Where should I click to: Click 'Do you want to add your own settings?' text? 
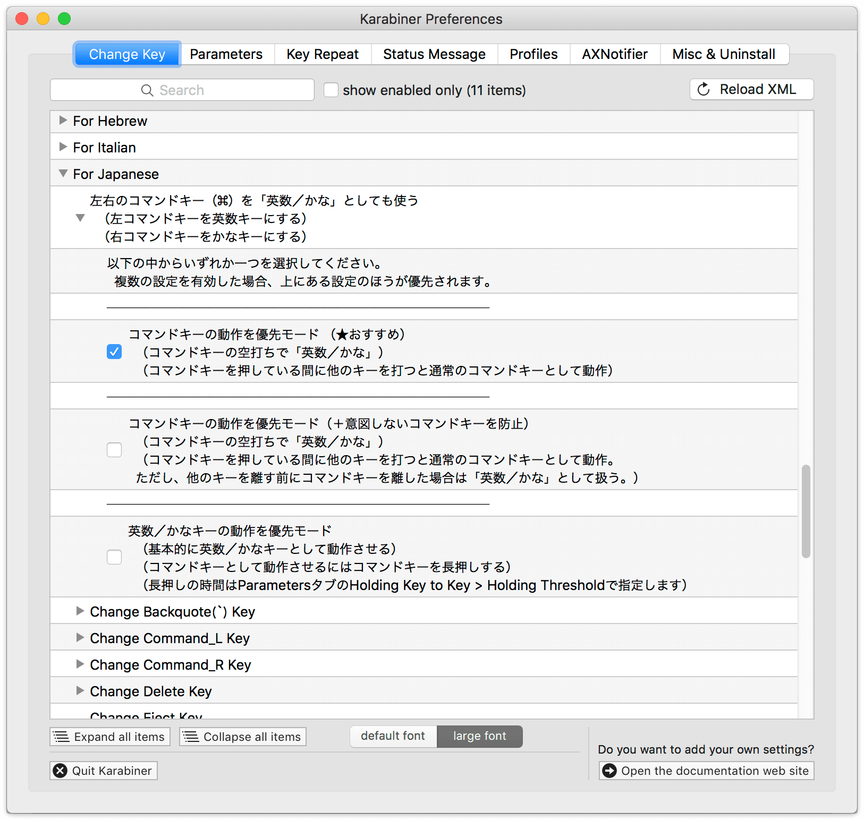coord(706,749)
